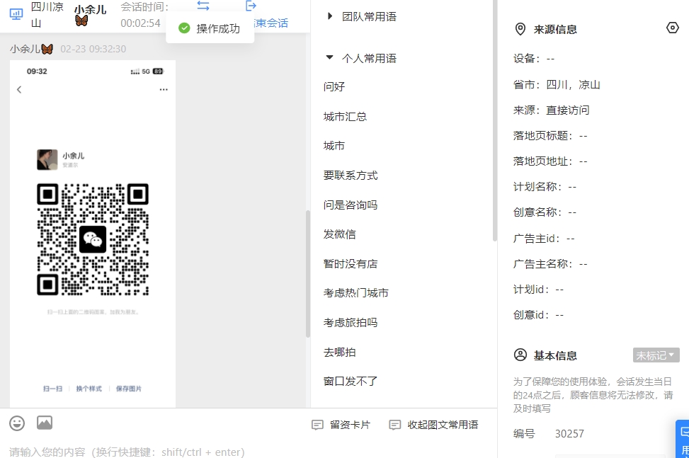
Task: Click the send image picture icon
Action: pos(45,423)
